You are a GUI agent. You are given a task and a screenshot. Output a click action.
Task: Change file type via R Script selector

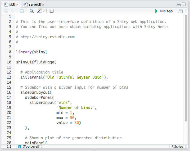coord(178,147)
